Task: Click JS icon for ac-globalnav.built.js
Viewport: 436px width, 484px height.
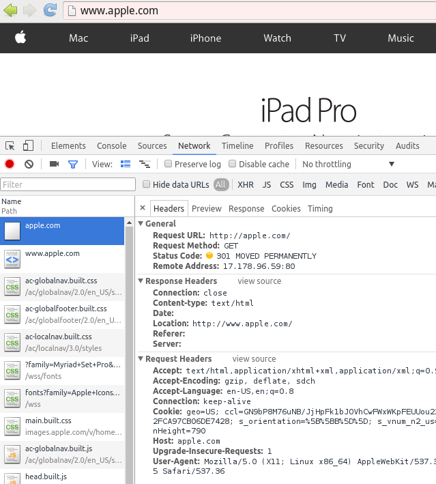Action: pyautogui.click(x=12, y=455)
